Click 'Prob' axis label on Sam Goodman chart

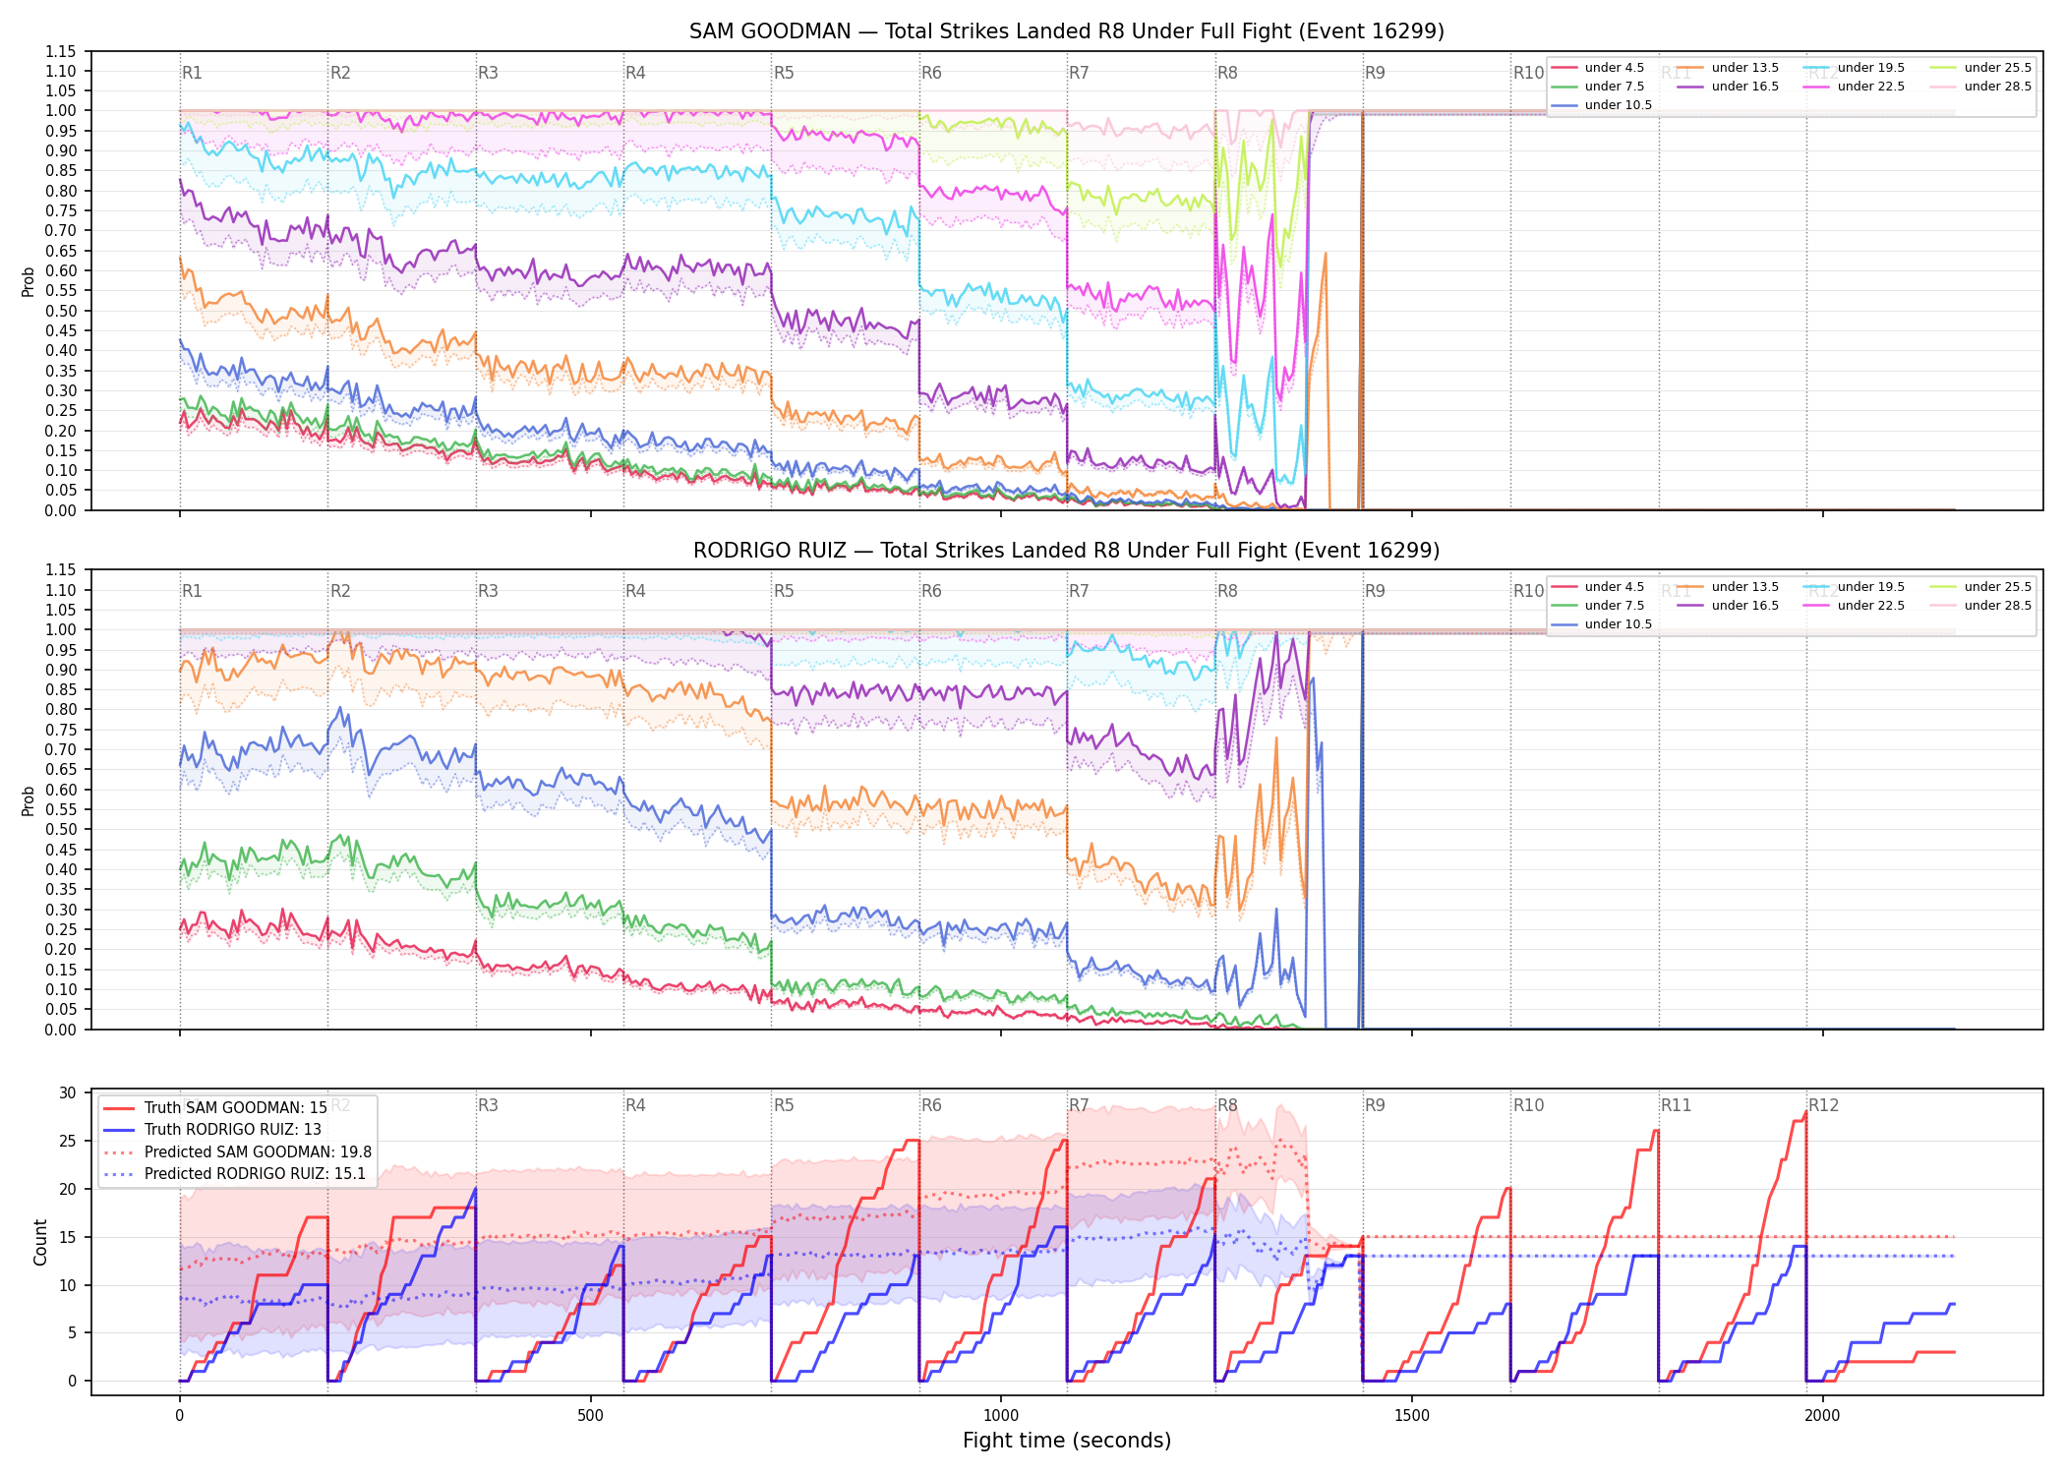point(29,281)
